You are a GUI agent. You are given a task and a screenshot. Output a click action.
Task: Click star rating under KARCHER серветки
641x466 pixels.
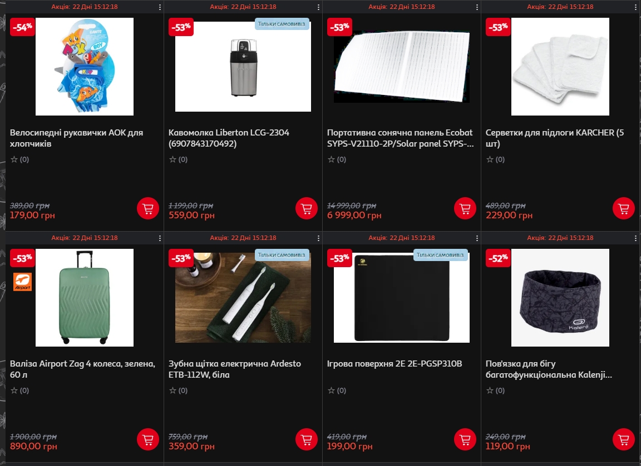tap(490, 159)
